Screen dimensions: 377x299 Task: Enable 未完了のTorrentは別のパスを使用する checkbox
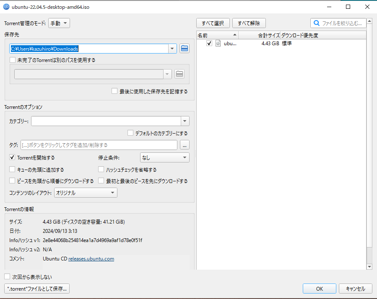(x=13, y=60)
